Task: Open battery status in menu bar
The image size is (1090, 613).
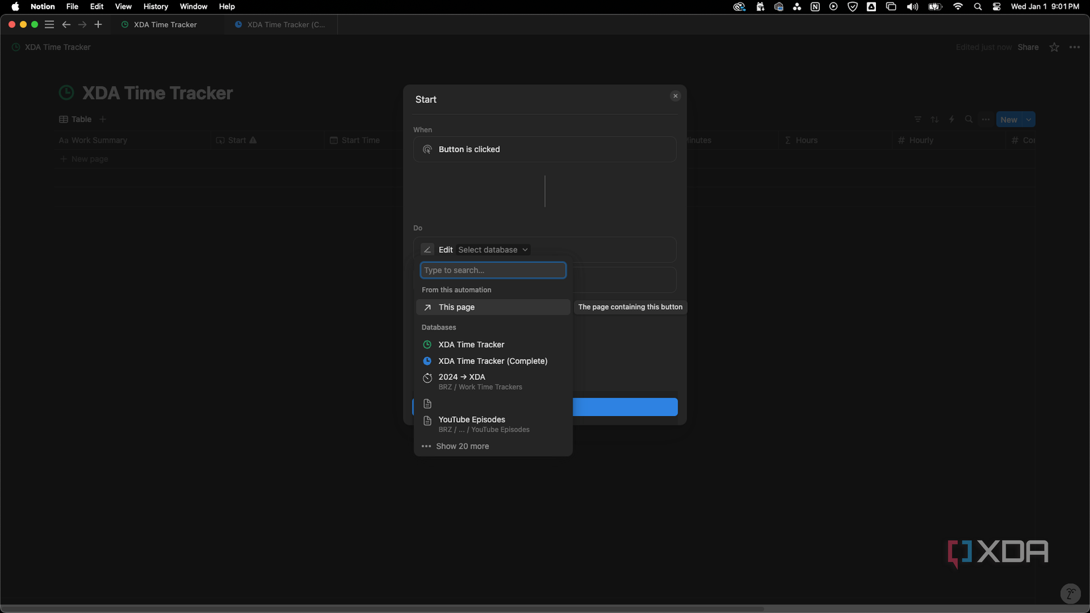Action: pos(935,7)
